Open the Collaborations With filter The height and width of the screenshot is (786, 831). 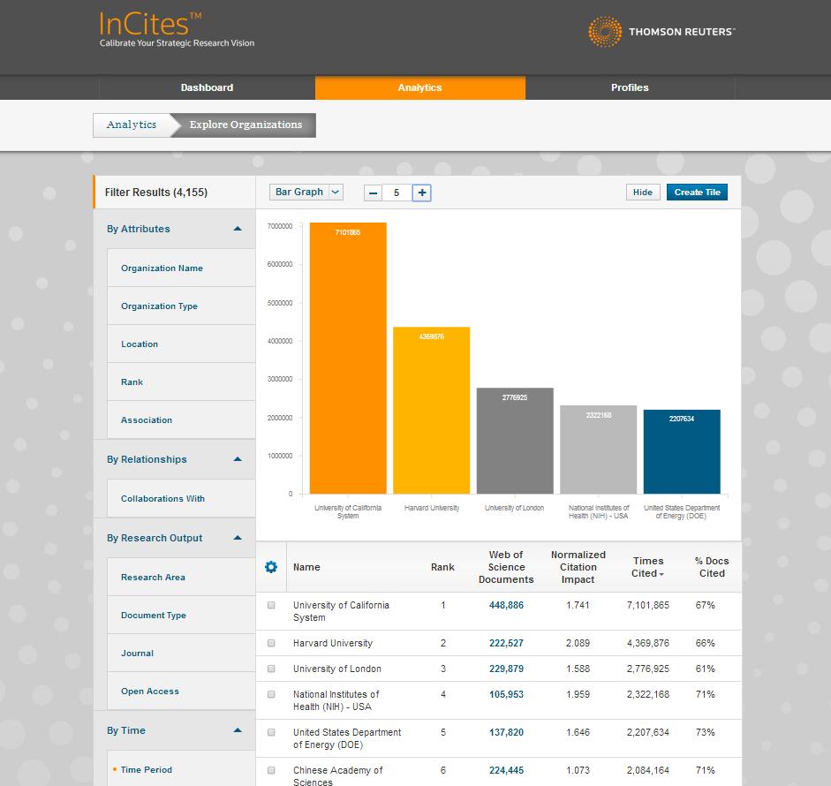coord(181,499)
